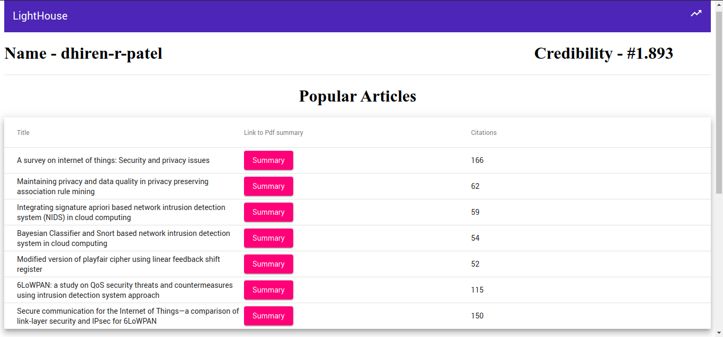Click title '6LoWPAN: a study on QoS security threats'
This screenshot has width=723, height=337.
(x=125, y=290)
